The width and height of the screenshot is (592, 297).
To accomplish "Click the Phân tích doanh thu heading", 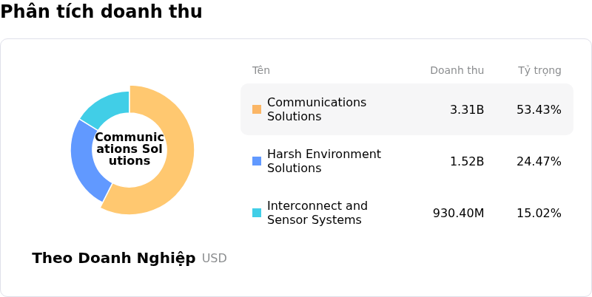I will coord(101,12).
